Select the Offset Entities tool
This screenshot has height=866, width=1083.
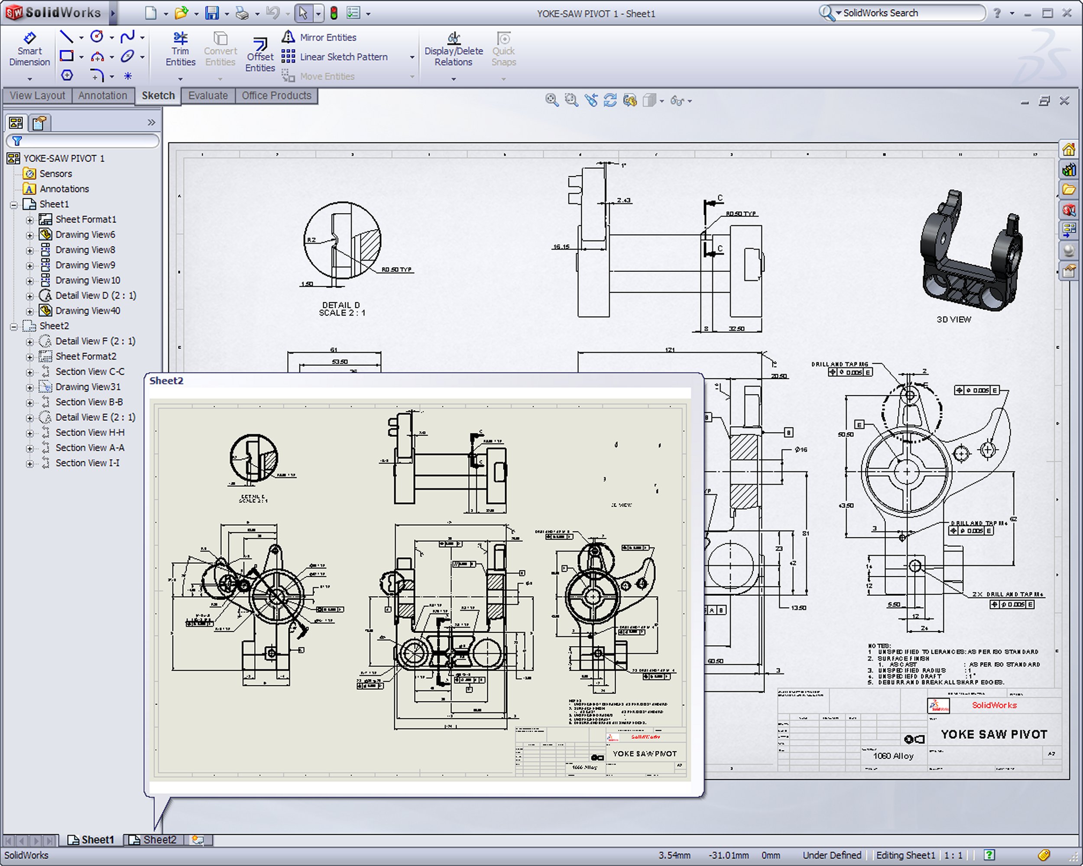259,55
